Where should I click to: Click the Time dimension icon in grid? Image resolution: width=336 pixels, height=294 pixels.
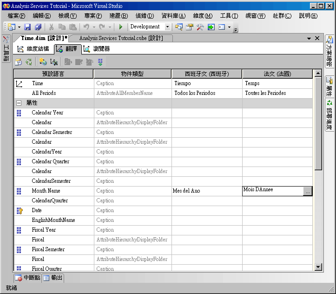(x=19, y=84)
